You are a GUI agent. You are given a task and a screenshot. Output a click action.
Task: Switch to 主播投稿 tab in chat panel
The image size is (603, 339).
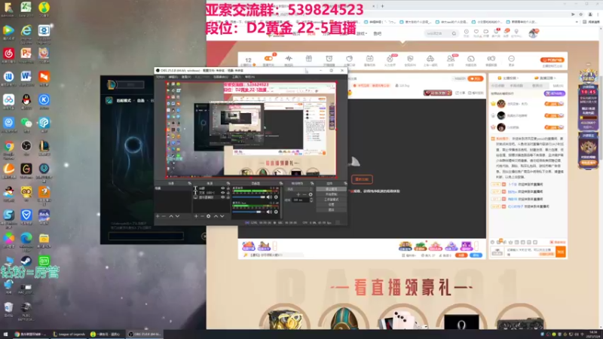[x=508, y=78]
